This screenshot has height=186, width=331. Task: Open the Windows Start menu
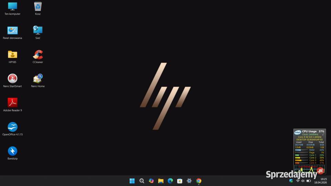(132, 181)
